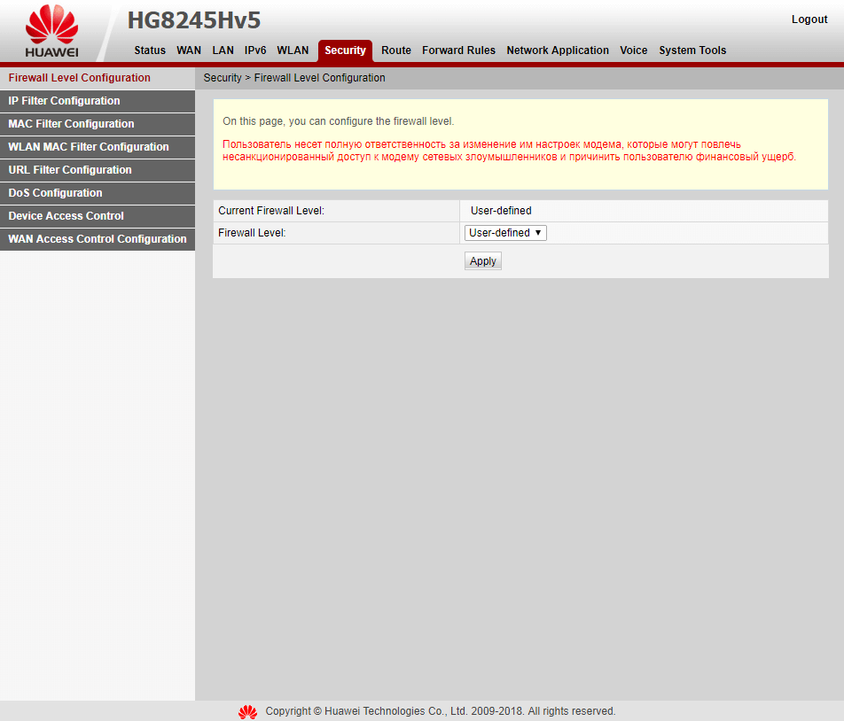The width and height of the screenshot is (844, 721).
Task: Select IP Filter Configuration in the sidebar
Action: coord(63,100)
